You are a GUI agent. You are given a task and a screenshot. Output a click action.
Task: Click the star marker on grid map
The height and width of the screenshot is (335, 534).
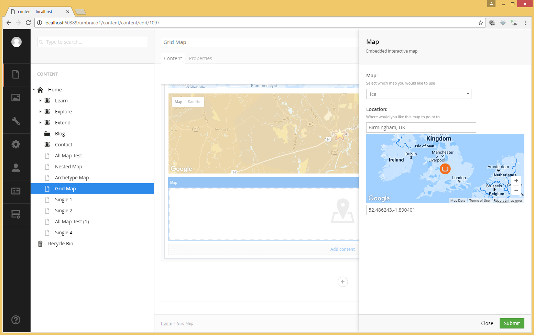click(340, 134)
